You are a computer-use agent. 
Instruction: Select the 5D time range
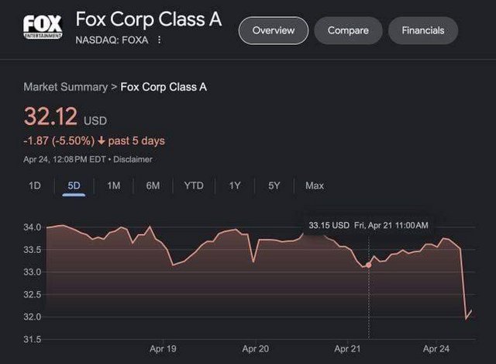74,185
